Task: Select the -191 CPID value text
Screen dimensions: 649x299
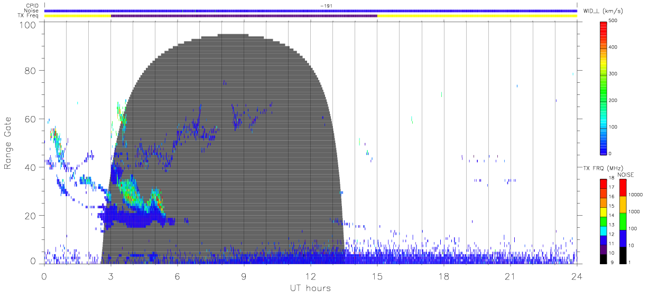Action: (x=326, y=6)
